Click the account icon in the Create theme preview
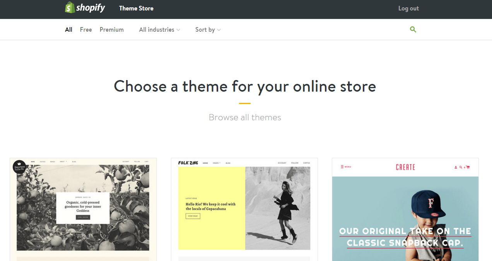 coord(456,167)
